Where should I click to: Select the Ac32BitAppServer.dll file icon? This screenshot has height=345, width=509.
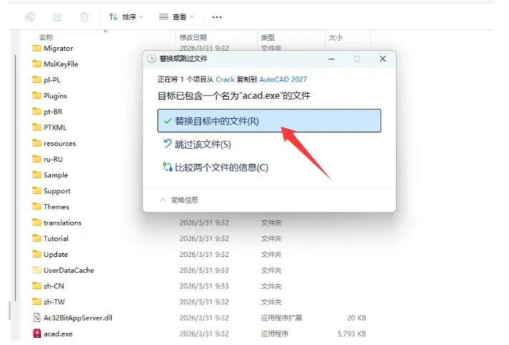37,318
